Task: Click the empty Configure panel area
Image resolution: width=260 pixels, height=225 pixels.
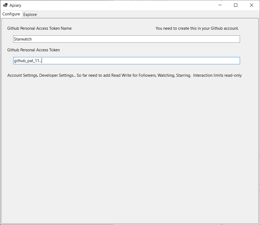Action: [x=130, y=149]
